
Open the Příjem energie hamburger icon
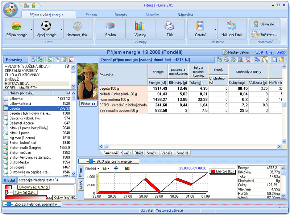[16, 26]
